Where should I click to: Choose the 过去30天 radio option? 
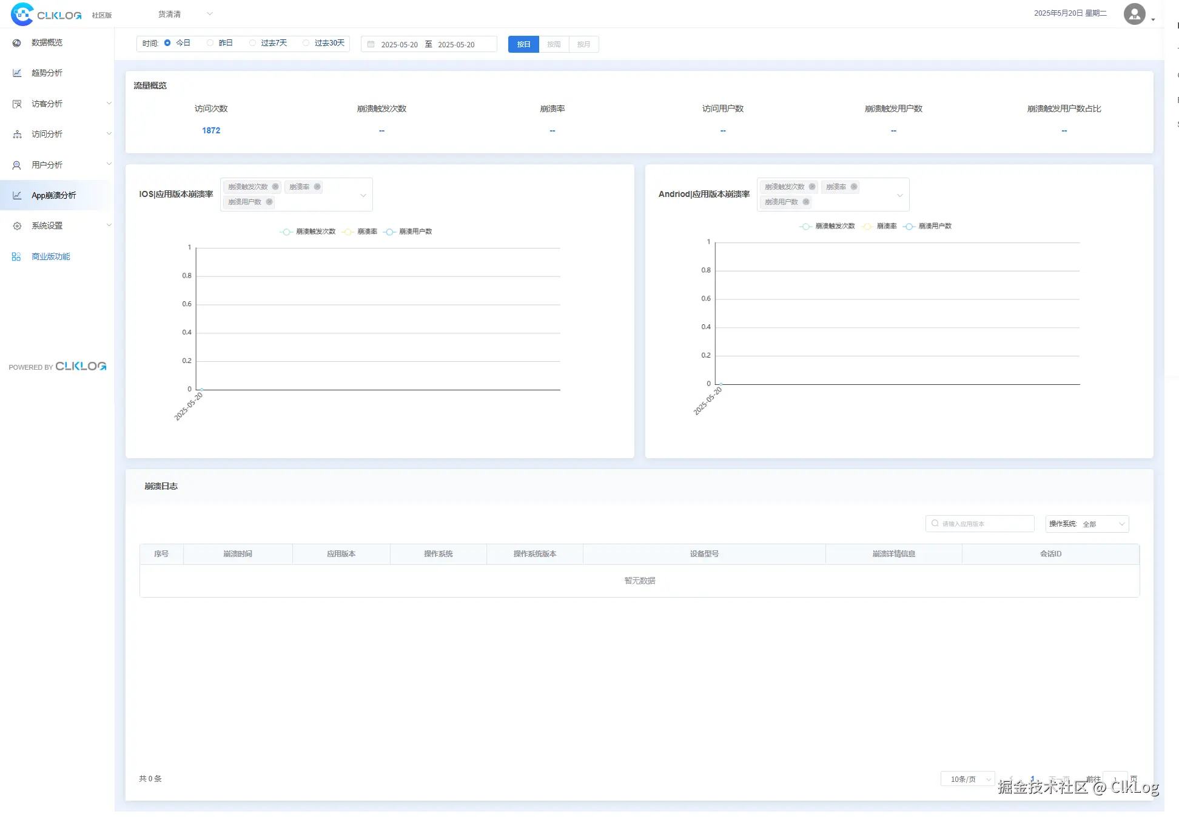306,43
